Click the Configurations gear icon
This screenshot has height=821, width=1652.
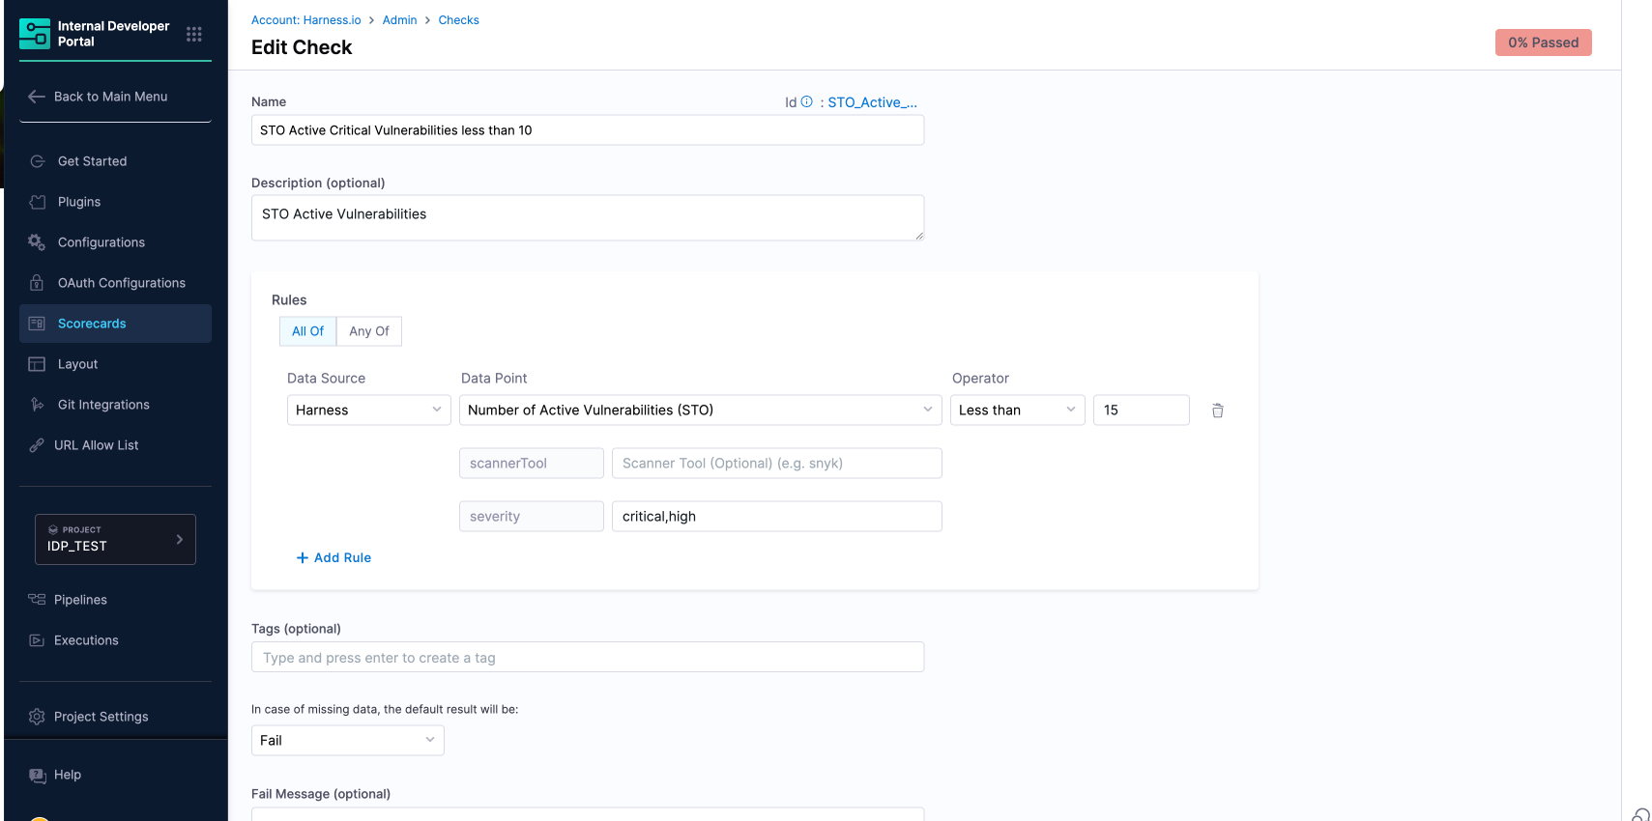pyautogui.click(x=37, y=242)
